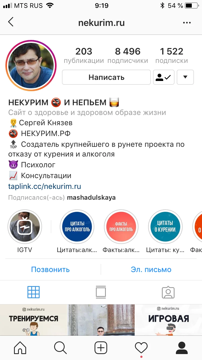Image resolution: width=202 pixels, height=360 pixels.
Task: Expand suggested accounts dropdown arrow
Action: coord(185,77)
